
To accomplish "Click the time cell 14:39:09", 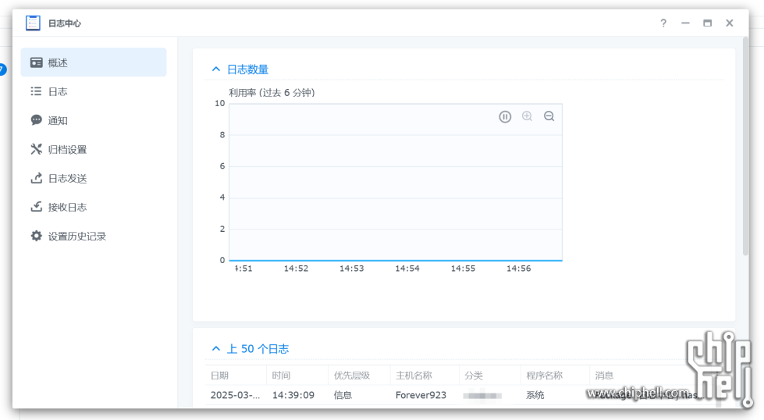I will [293, 395].
